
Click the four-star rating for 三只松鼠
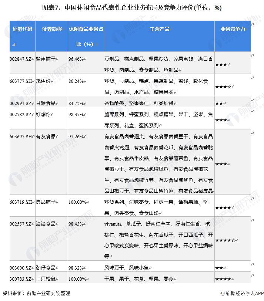(223, 279)
